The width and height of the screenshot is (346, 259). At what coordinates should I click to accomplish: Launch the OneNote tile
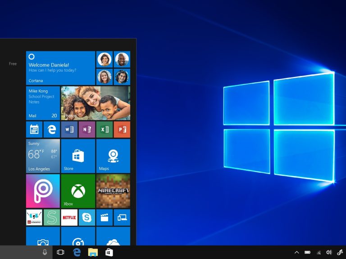[87, 129]
